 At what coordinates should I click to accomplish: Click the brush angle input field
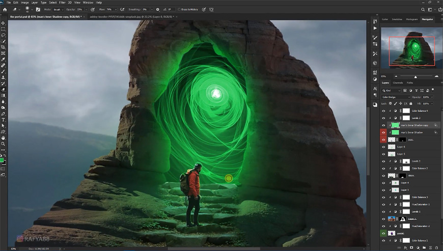click(x=171, y=9)
